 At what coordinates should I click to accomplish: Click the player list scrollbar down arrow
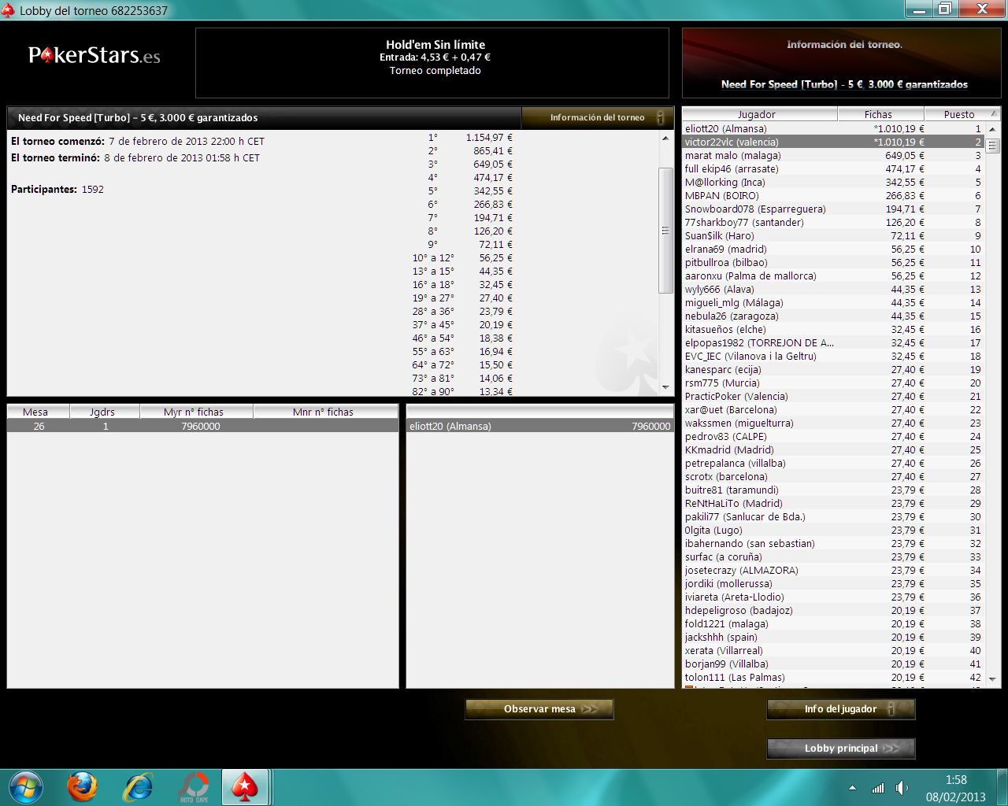point(992,679)
